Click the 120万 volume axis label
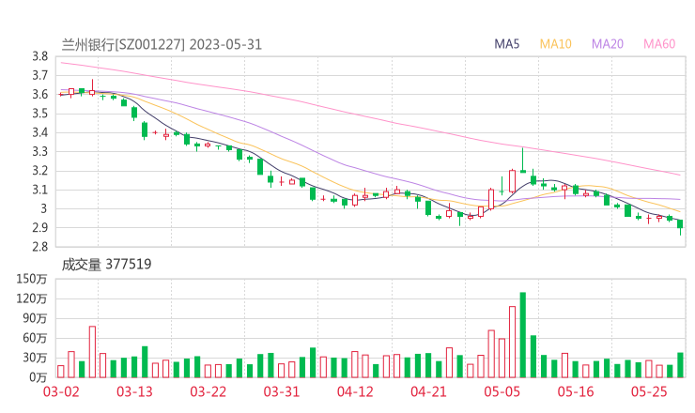The image size is (695, 413). click(x=32, y=298)
